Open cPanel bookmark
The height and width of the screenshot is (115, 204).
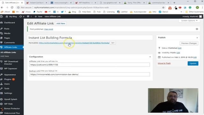pyautogui.click(x=5, y=12)
